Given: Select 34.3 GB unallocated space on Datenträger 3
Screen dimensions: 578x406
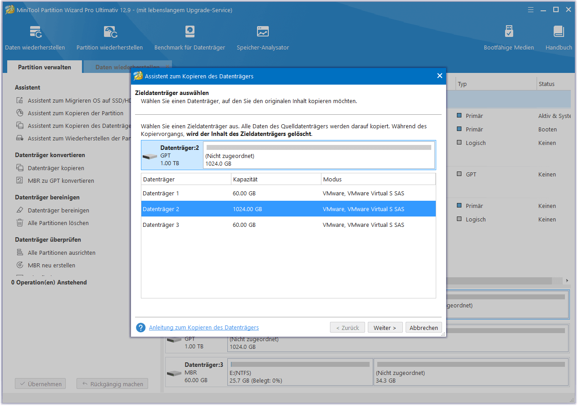Looking at the screenshot, I should click(471, 372).
